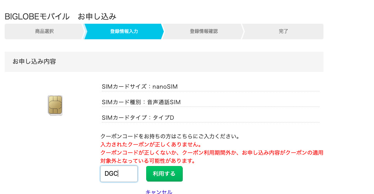
Task: Select the 登録情報入力 step
Action: (124, 31)
